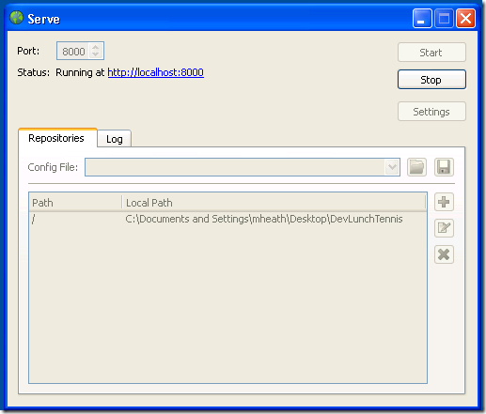Click the save config floppy disk icon
The width and height of the screenshot is (486, 414).
444,167
